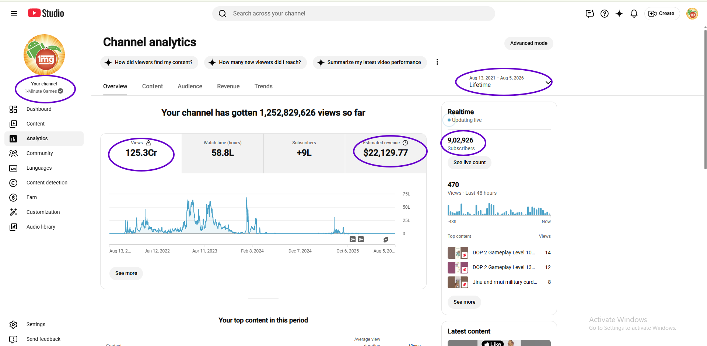Open the hamburger navigation menu

point(14,14)
